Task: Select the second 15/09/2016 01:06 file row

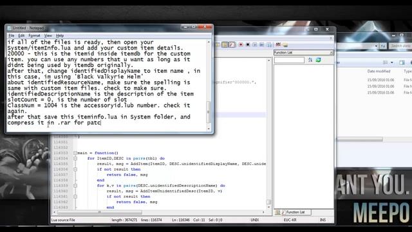Action: pyautogui.click(x=380, y=86)
